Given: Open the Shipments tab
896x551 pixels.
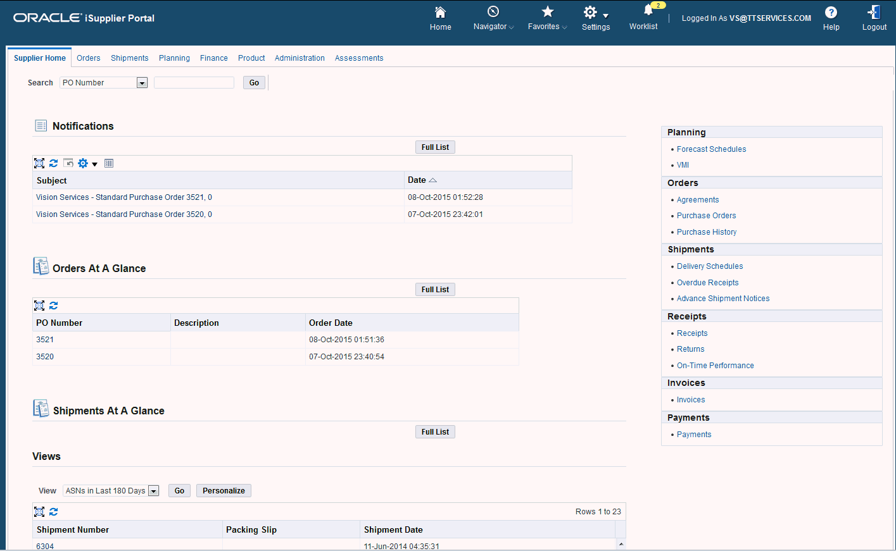Looking at the screenshot, I should coord(130,58).
